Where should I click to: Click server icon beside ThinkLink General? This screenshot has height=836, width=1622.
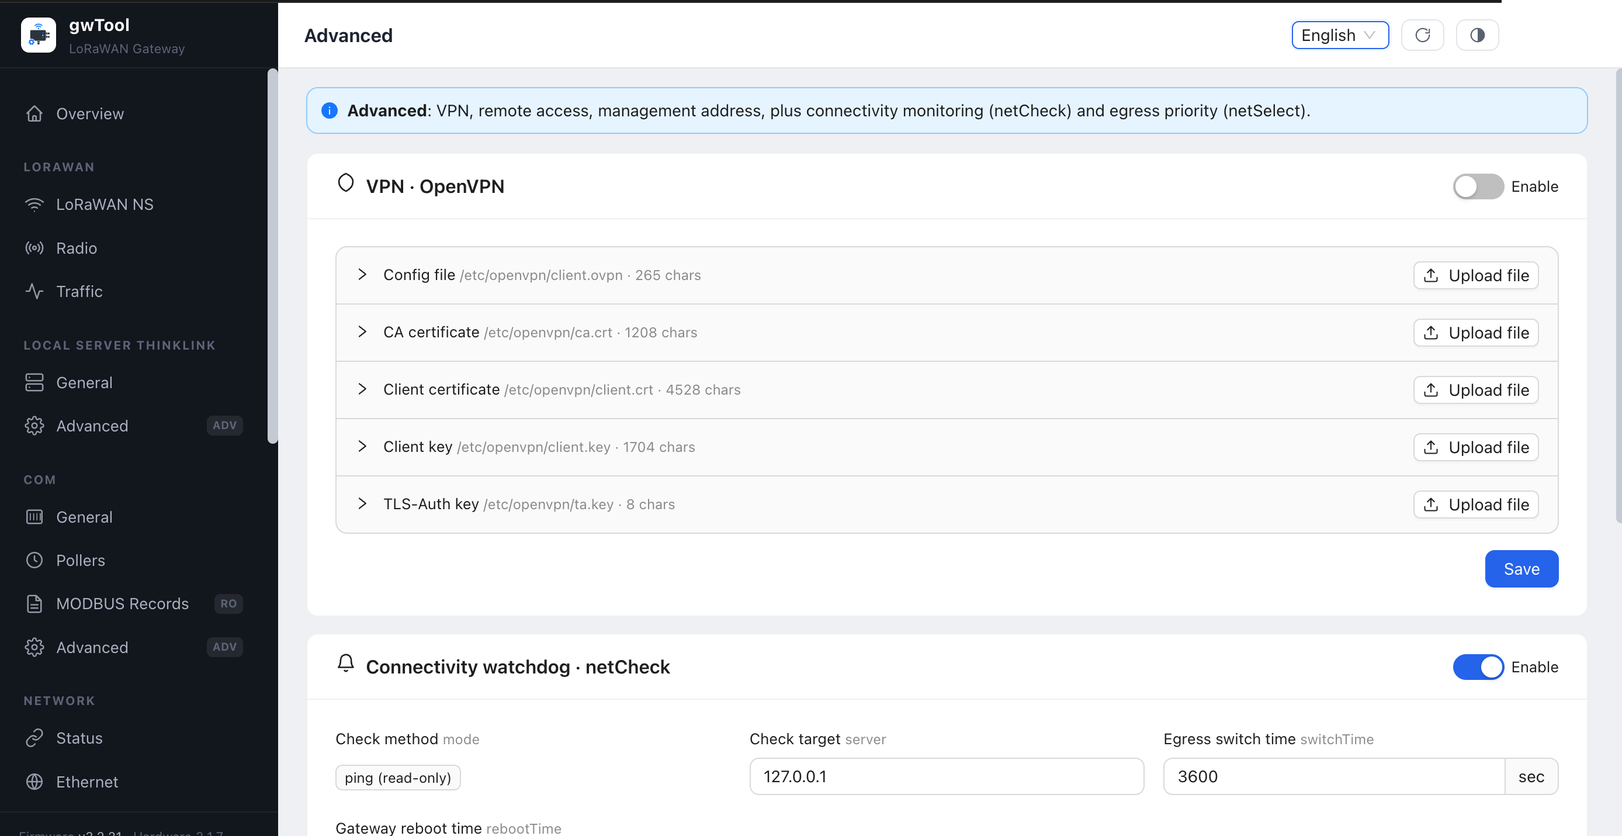[x=34, y=382]
